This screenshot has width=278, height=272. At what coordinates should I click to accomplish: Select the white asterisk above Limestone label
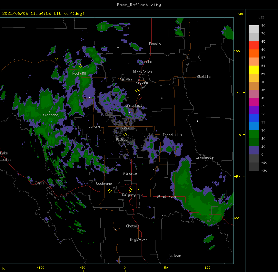[49, 112]
